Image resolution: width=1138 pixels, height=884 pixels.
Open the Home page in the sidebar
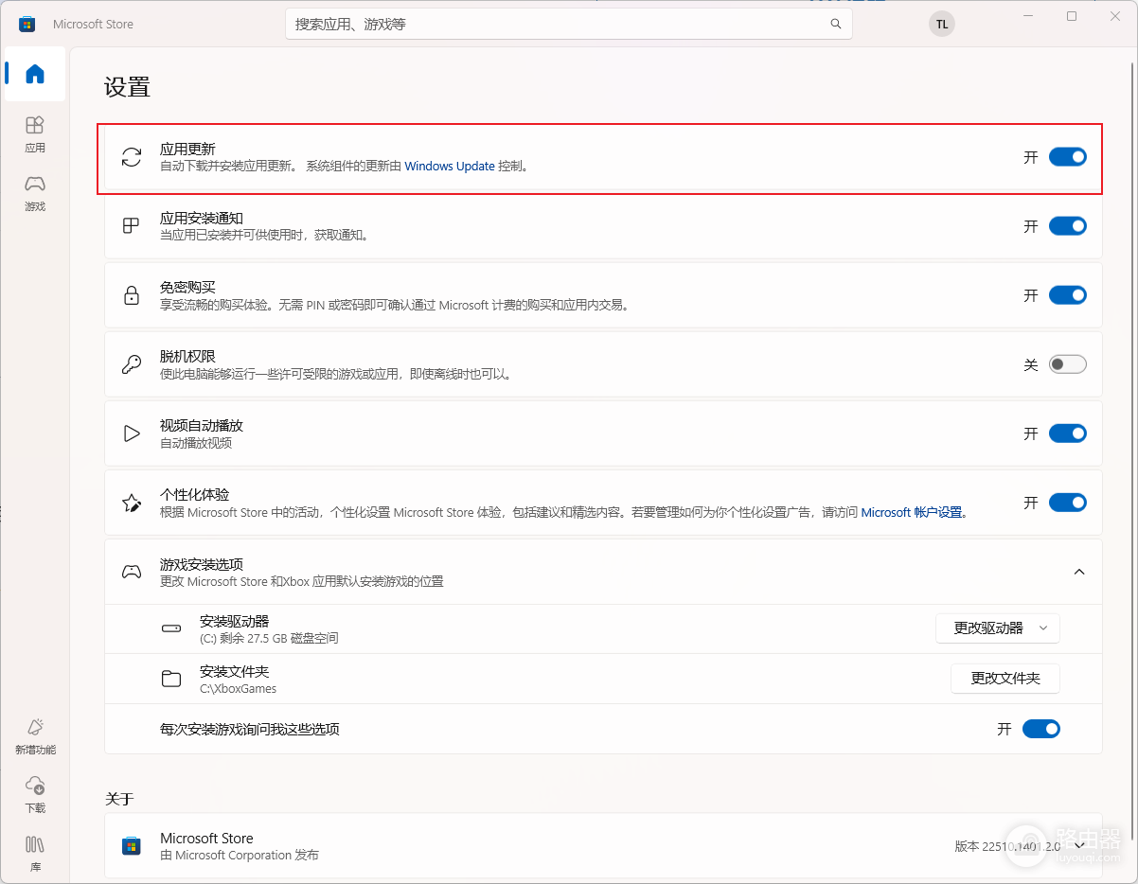coord(35,74)
